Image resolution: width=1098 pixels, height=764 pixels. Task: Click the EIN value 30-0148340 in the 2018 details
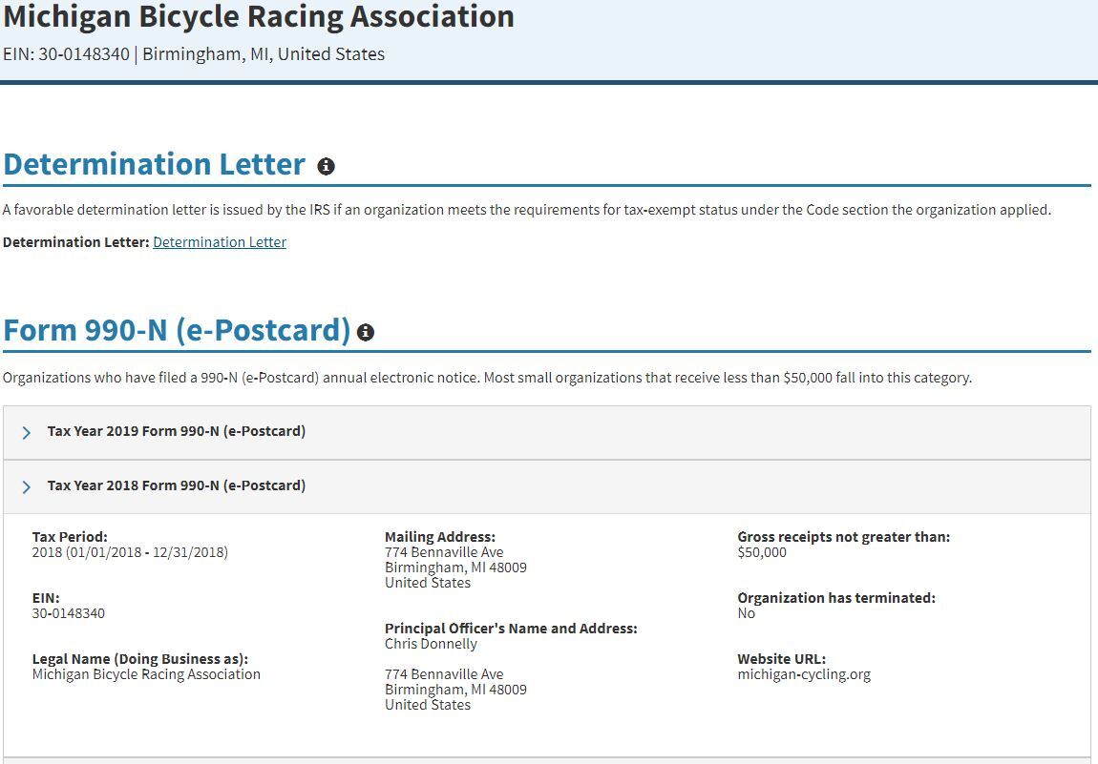click(x=69, y=613)
